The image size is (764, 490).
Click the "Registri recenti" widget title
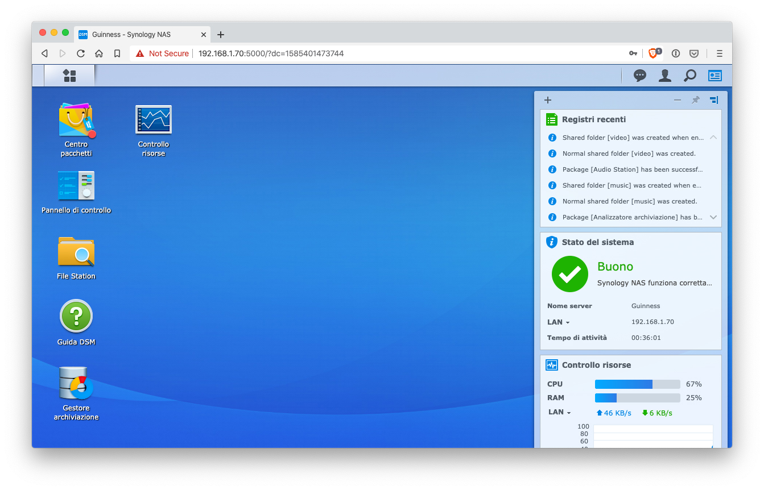[x=594, y=119]
